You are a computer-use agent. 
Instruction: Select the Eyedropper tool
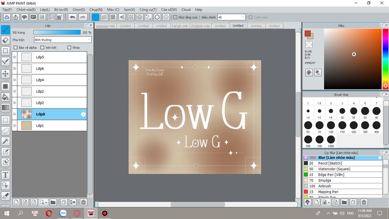click(5, 196)
